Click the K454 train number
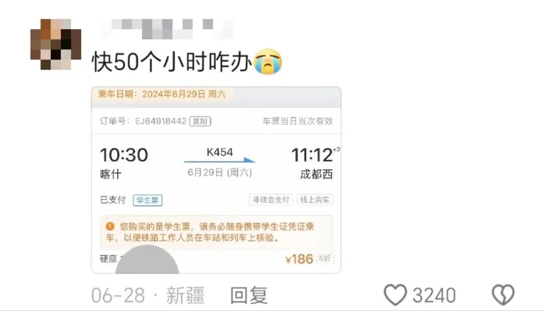This screenshot has height=311, width=544. coord(220,152)
